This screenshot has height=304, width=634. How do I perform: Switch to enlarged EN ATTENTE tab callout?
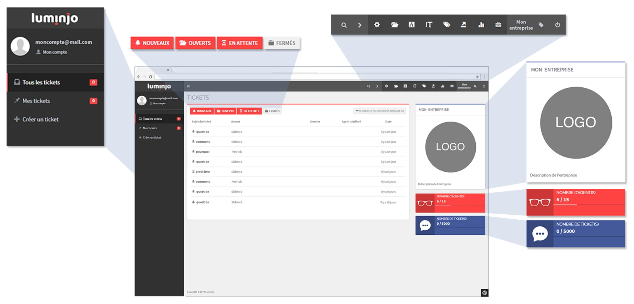pos(240,43)
